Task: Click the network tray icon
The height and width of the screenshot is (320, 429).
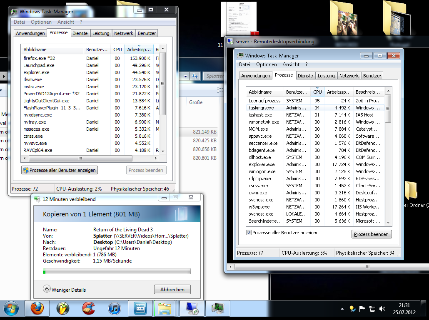Action: tap(372, 309)
